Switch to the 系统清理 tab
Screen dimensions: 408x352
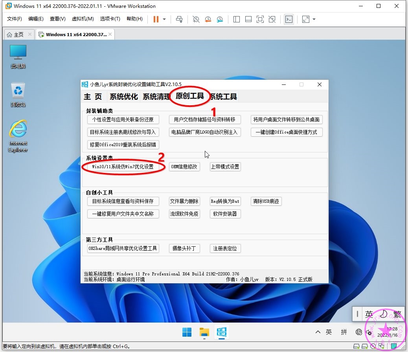point(156,97)
